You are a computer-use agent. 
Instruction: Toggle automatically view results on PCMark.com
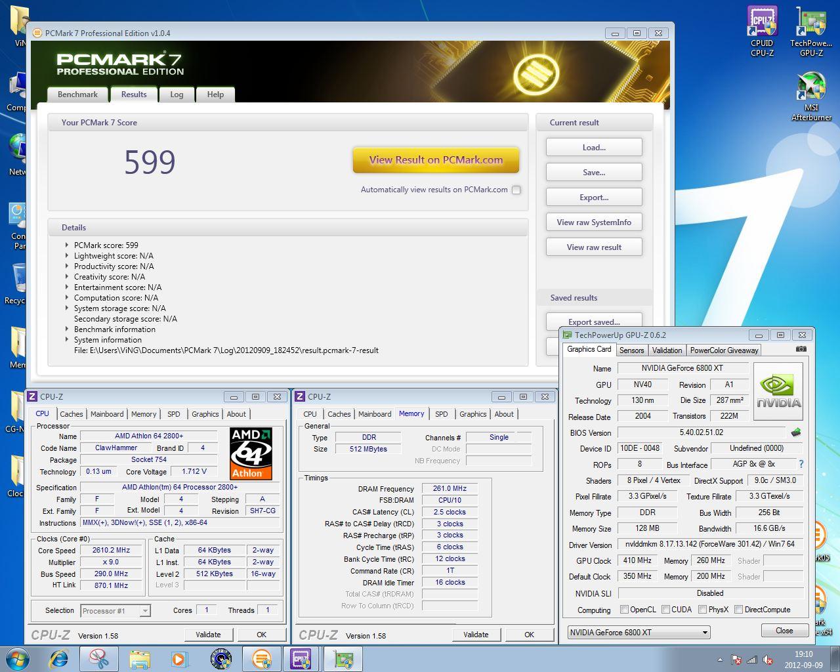(516, 190)
